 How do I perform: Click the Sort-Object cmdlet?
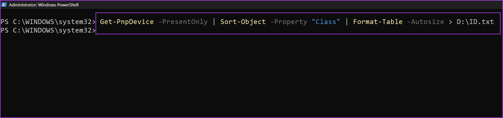pyautogui.click(x=243, y=22)
